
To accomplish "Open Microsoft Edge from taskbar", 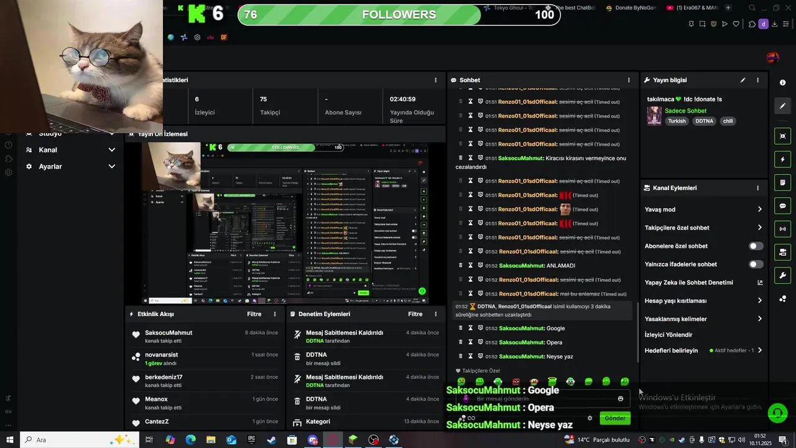I will click(190, 440).
